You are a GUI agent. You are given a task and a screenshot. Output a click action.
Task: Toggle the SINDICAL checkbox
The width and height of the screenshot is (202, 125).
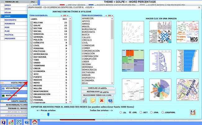coord(32,34)
